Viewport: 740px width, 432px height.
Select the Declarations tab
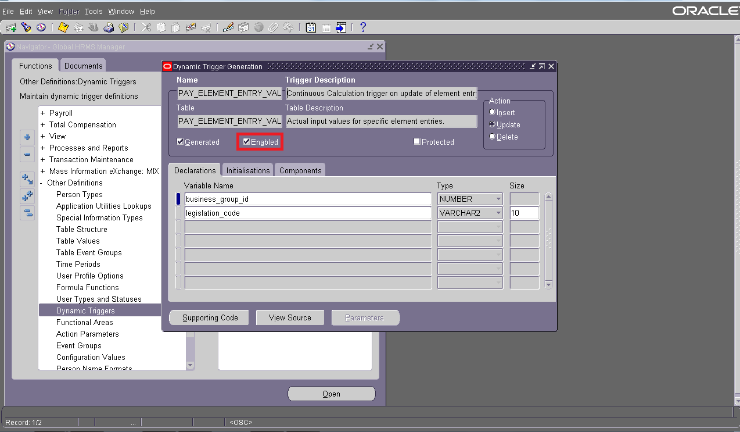tap(195, 170)
